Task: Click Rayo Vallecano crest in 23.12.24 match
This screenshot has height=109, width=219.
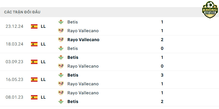Action: coord(61,31)
